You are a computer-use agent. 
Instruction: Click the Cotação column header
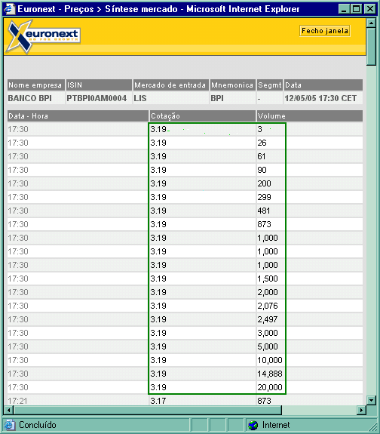point(203,116)
